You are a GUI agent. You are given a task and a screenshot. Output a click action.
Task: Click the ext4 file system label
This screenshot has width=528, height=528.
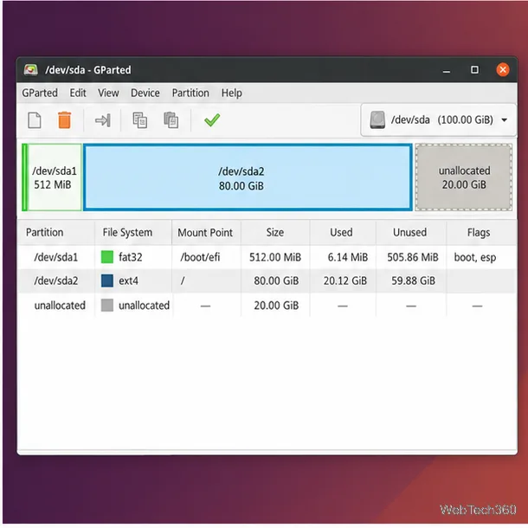pyautogui.click(x=128, y=280)
